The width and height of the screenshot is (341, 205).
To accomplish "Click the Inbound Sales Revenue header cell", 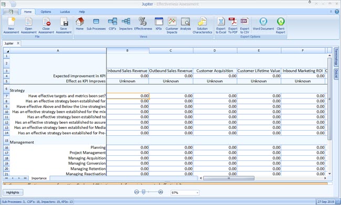I will 127,71.
